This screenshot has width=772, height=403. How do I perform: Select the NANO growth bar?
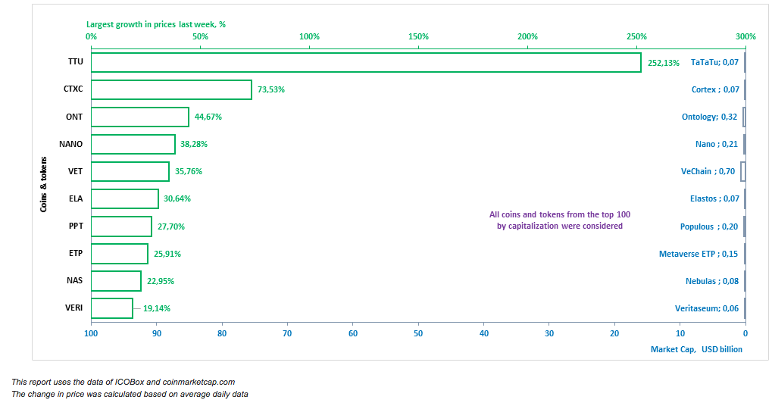[133, 144]
